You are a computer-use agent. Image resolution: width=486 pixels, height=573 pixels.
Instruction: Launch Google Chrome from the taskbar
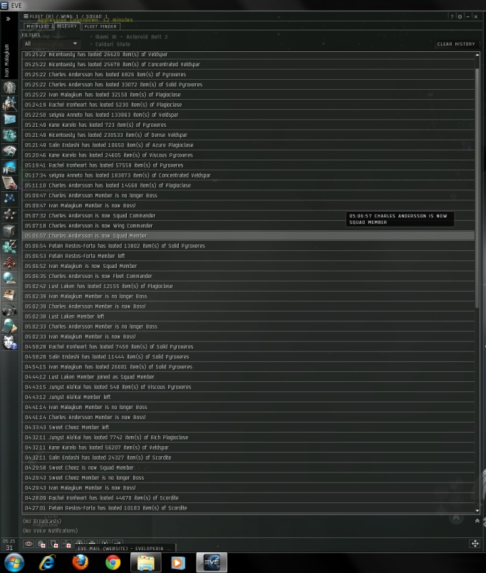[x=113, y=562]
